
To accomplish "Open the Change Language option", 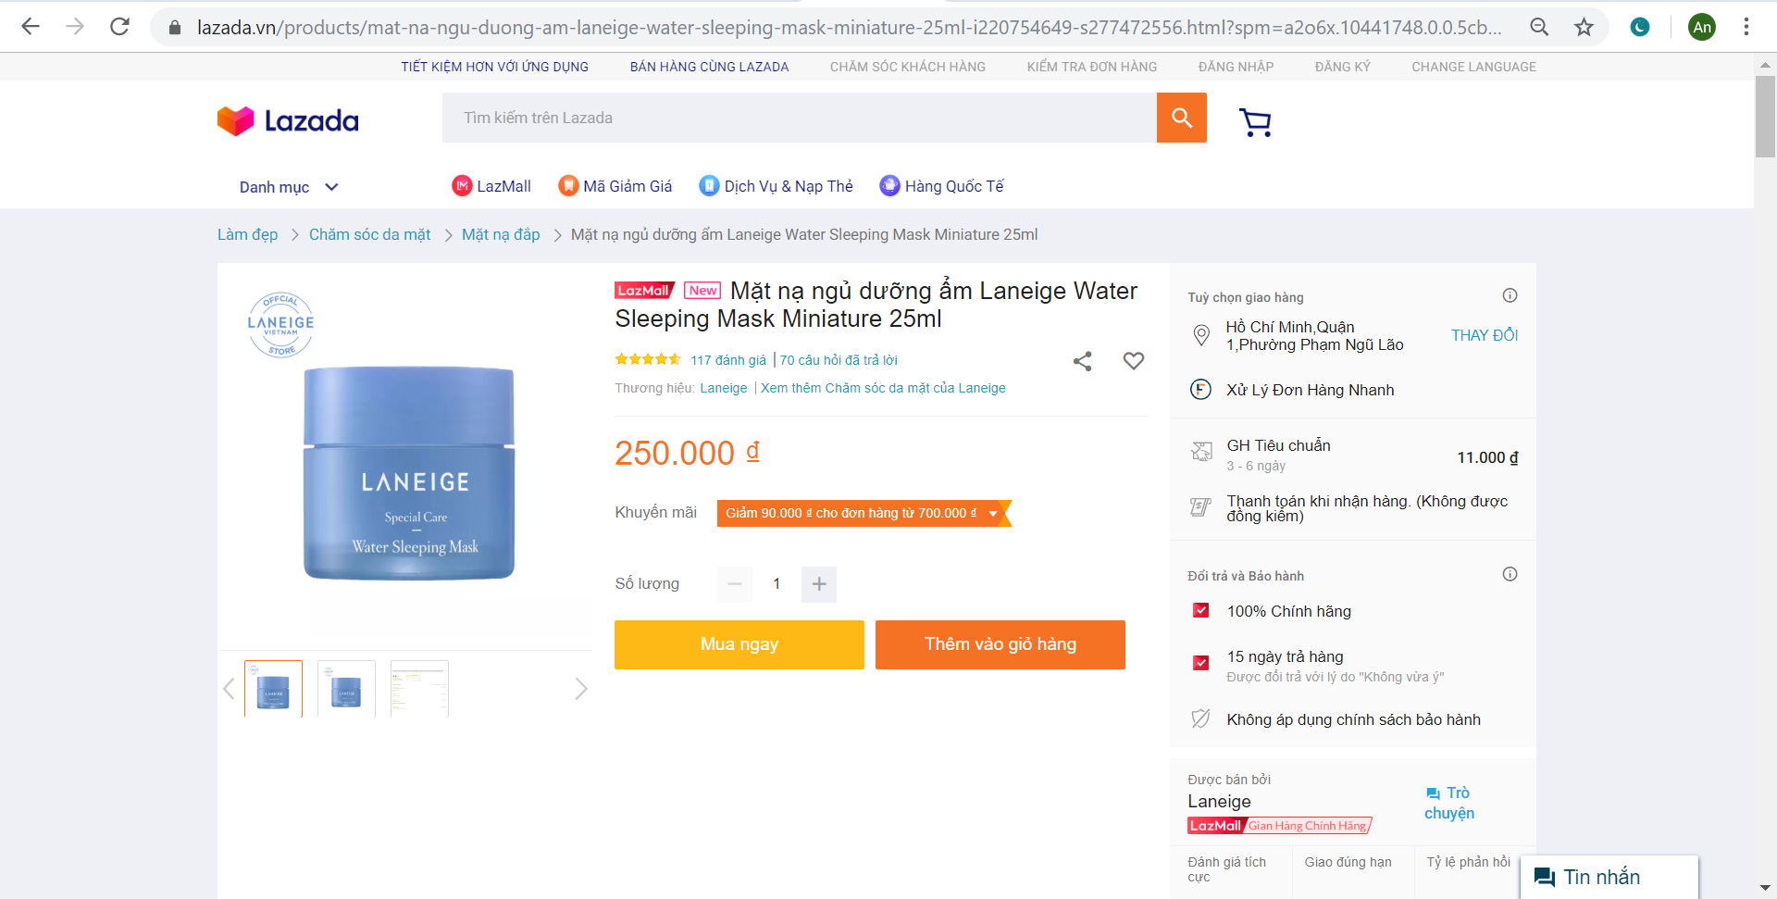I will (1473, 67).
